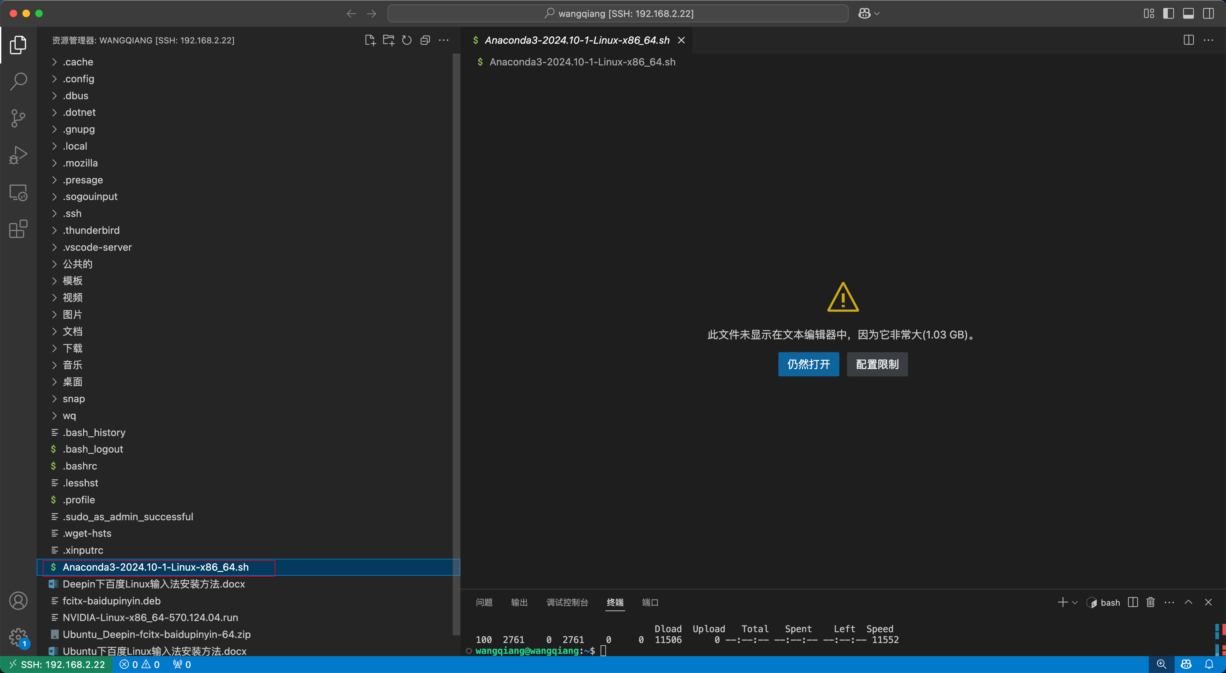Image resolution: width=1226 pixels, height=673 pixels.
Task: Open the Source Control view
Action: (x=18, y=118)
